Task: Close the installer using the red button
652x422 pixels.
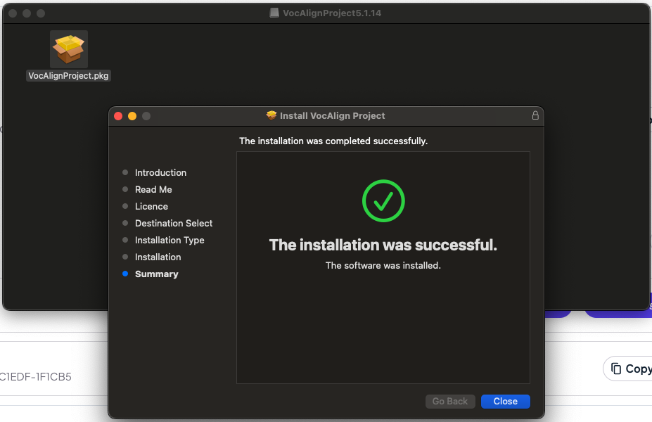Action: 118,116
